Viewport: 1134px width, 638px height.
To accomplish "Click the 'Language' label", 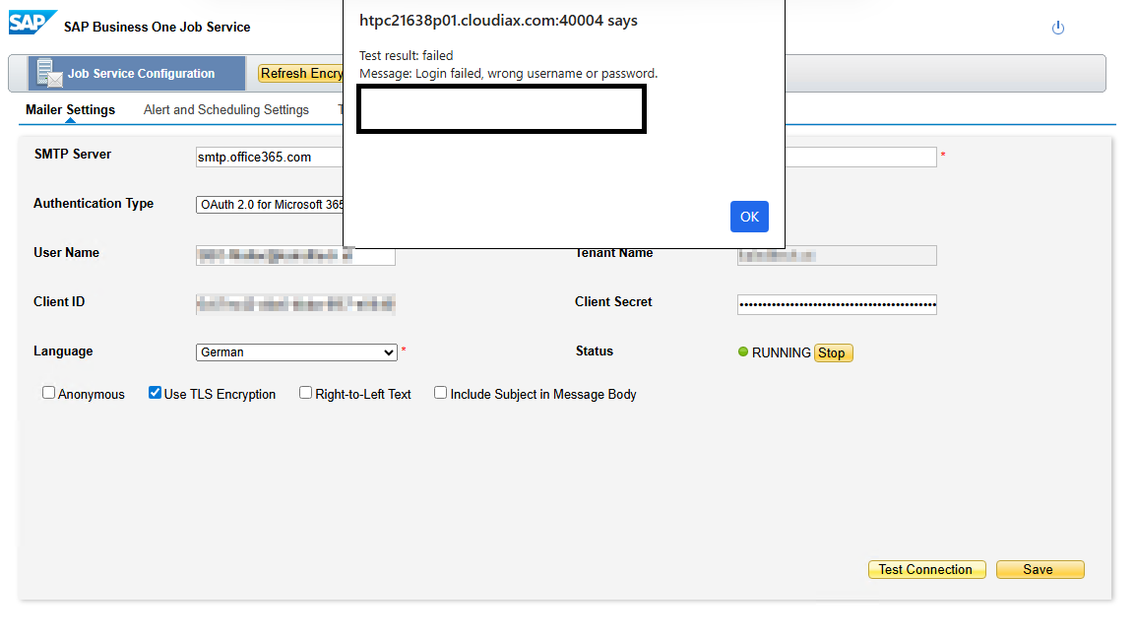I will click(63, 351).
